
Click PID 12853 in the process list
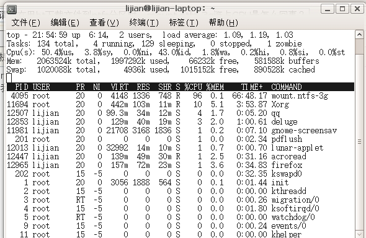coord(17,122)
